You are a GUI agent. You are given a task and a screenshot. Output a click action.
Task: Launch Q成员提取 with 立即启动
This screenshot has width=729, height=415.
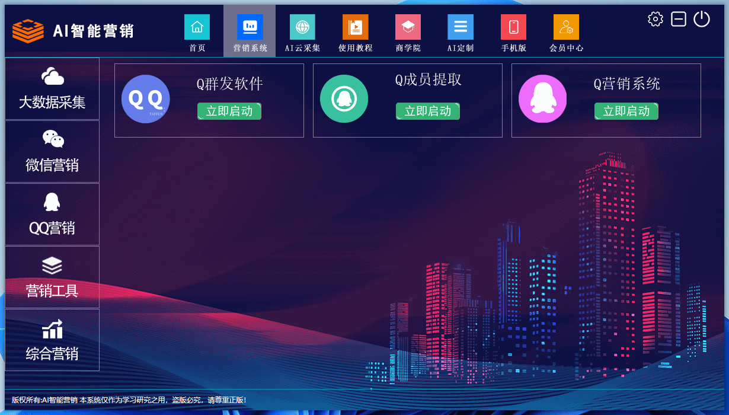[428, 111]
